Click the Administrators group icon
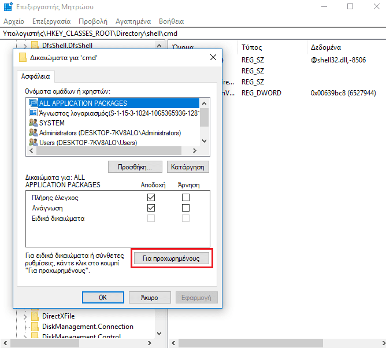Viewport: 386px width, 348px height. point(34,132)
